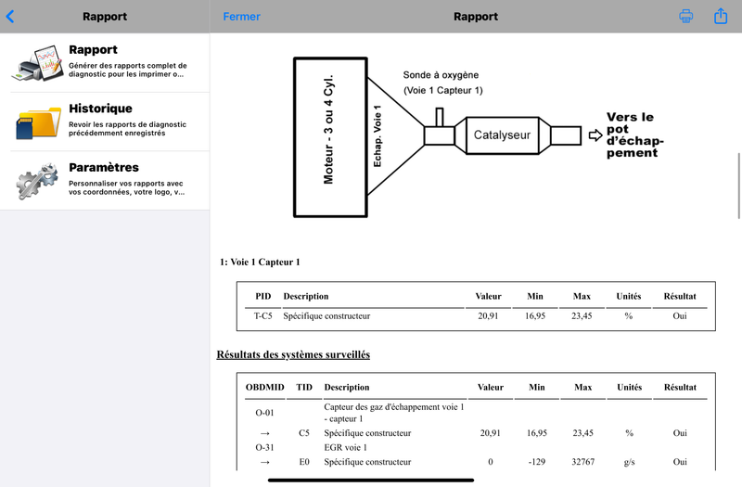The image size is (742, 487).
Task: Tap the back chevron in the sidebar header
Action: click(x=10, y=17)
